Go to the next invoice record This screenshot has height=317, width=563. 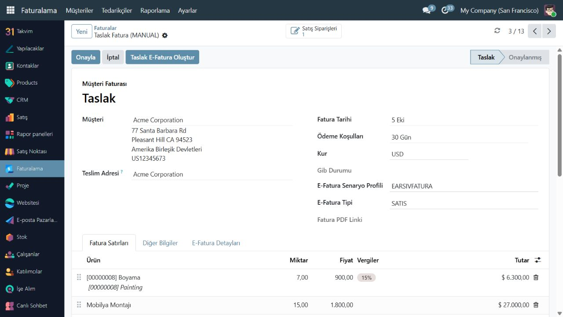(x=548, y=31)
